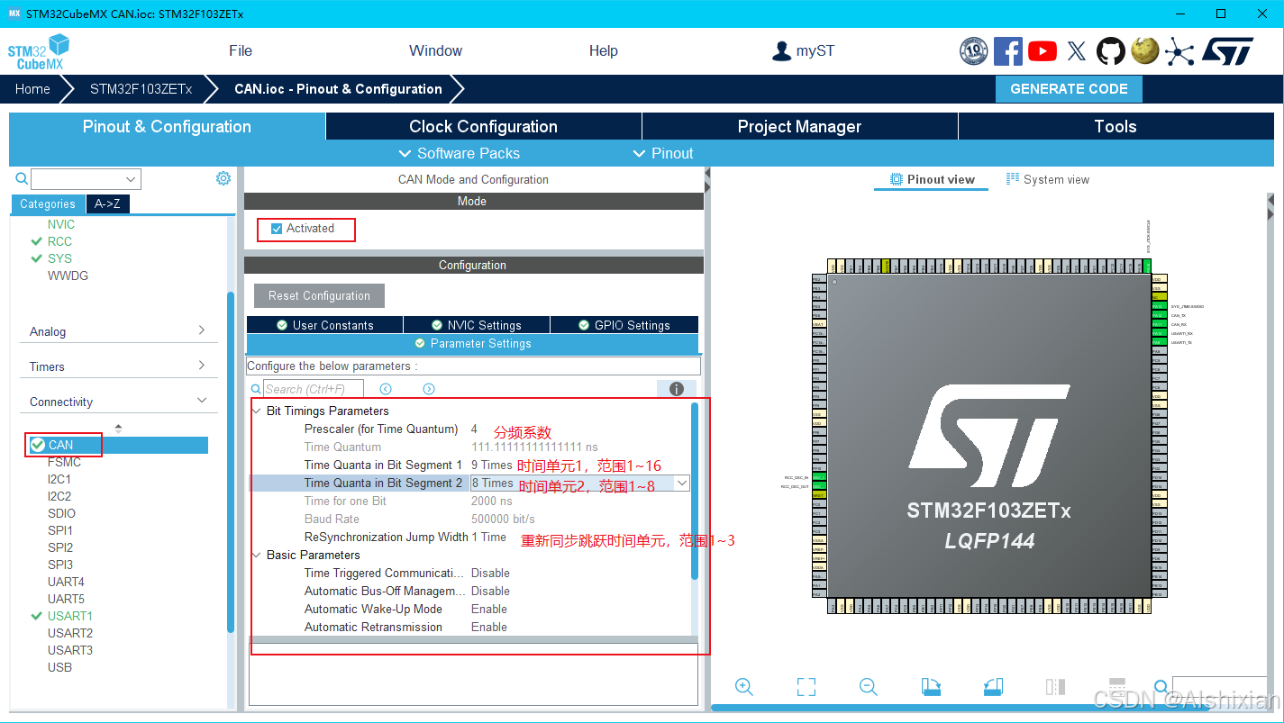Image resolution: width=1284 pixels, height=723 pixels.
Task: Open the ST community network icon
Action: pos(1179,51)
